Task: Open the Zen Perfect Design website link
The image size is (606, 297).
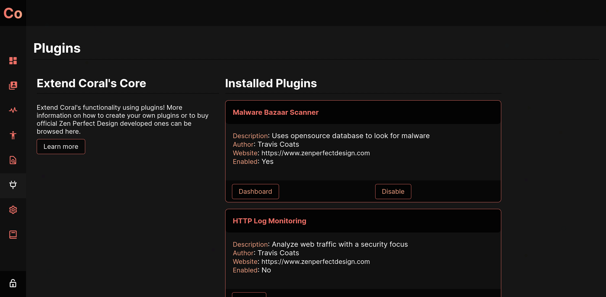Action: click(x=315, y=153)
